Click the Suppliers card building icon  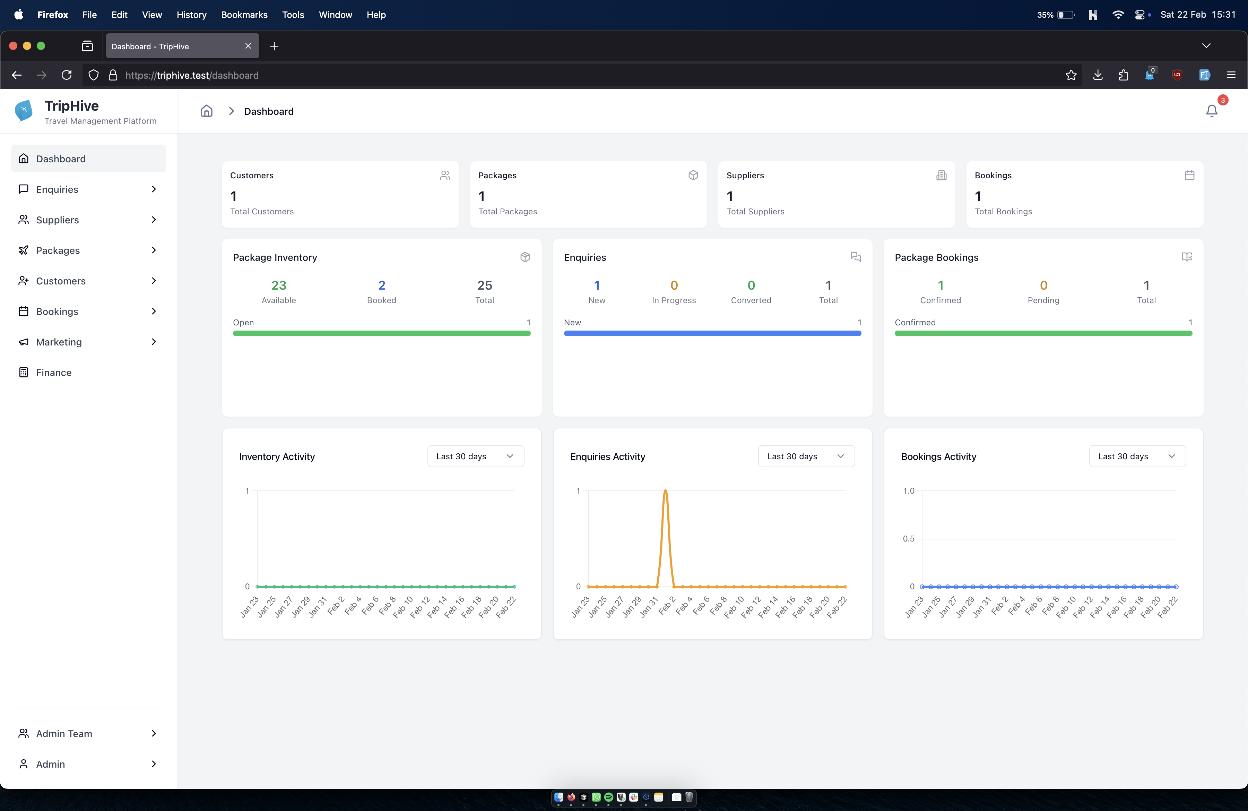tap(941, 175)
